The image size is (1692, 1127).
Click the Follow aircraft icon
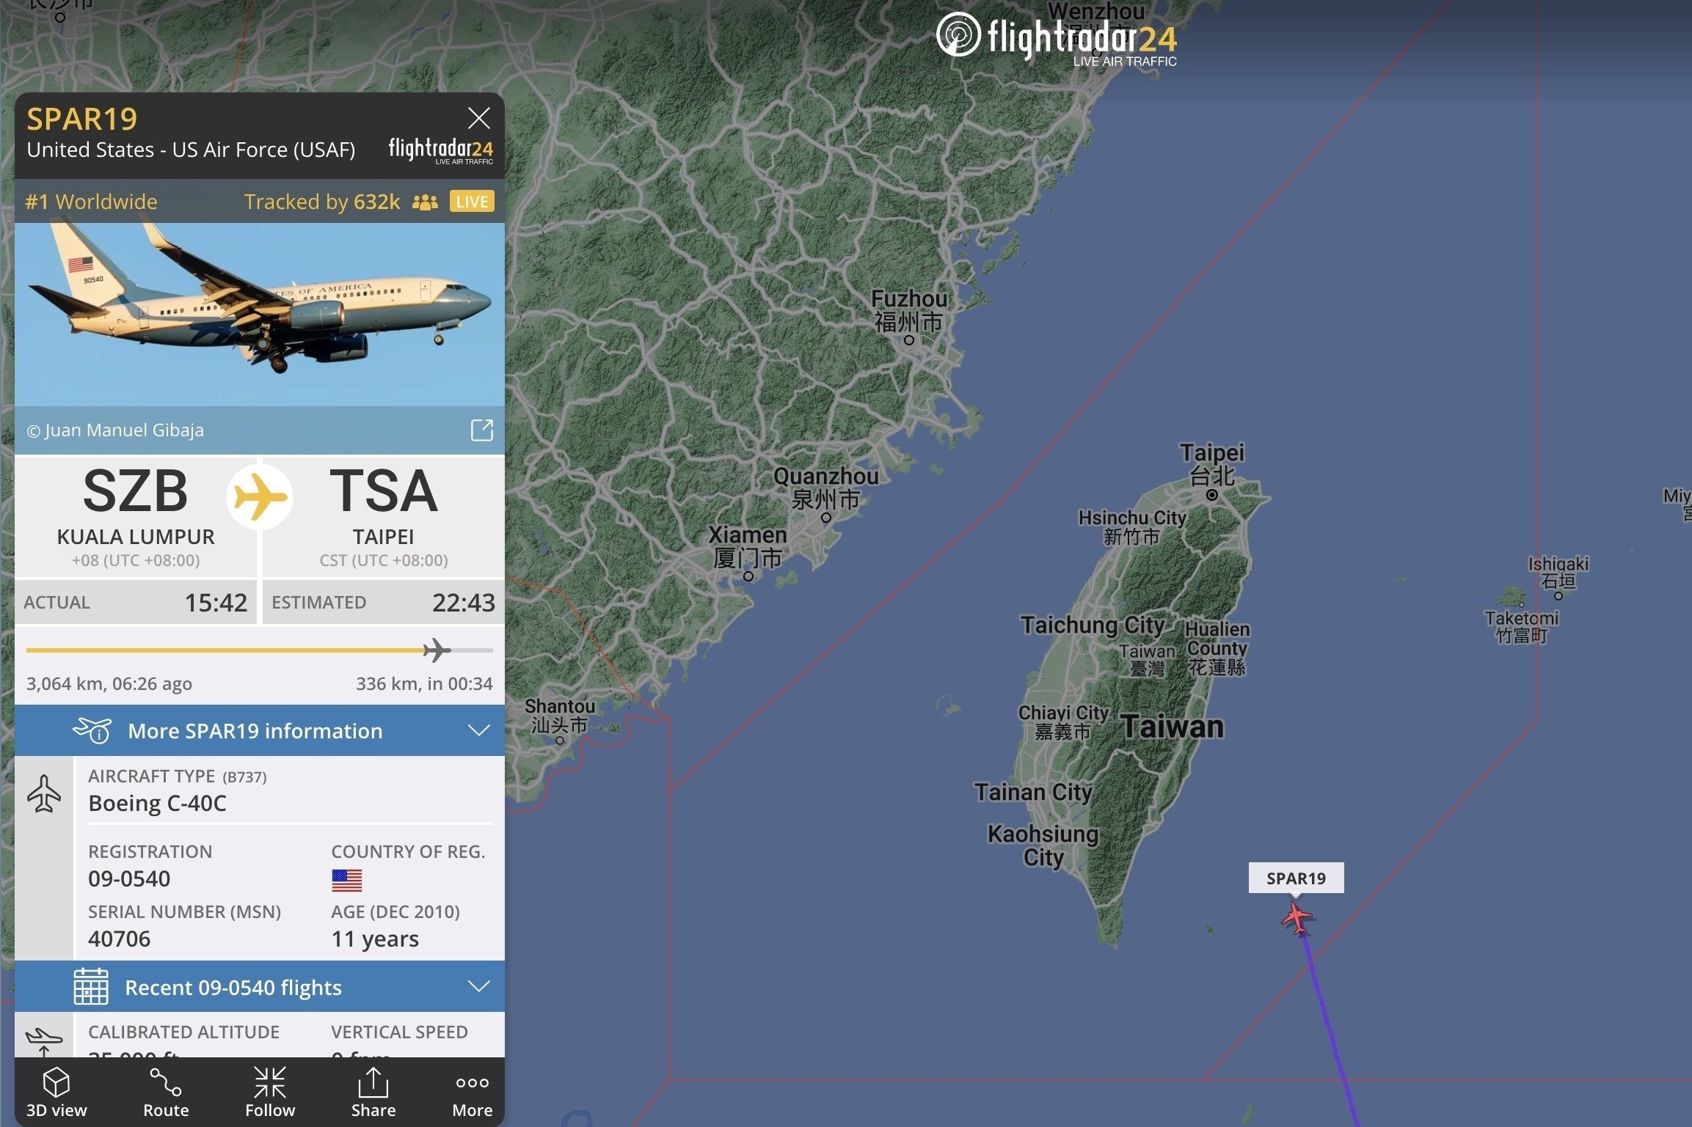tap(270, 1082)
